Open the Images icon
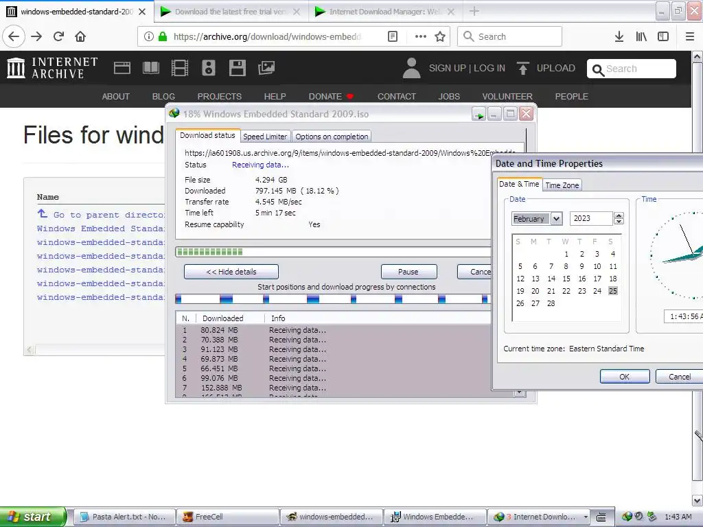The image size is (703, 527). click(x=266, y=68)
